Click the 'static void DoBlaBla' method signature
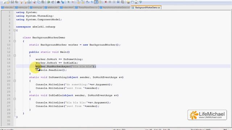The height and width of the screenshot is (130, 232). click(x=74, y=95)
